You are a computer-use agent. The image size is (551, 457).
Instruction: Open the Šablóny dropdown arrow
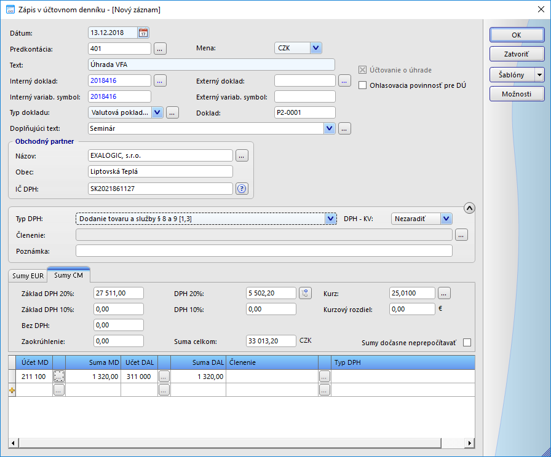point(539,75)
